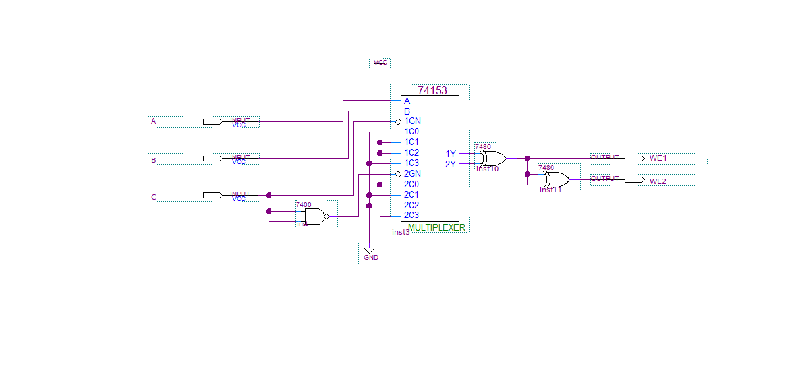Select the 7486 XOR gate inst10

(x=493, y=158)
